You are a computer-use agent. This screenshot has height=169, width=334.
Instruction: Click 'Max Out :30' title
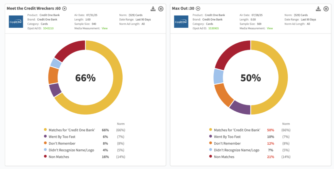click(183, 8)
